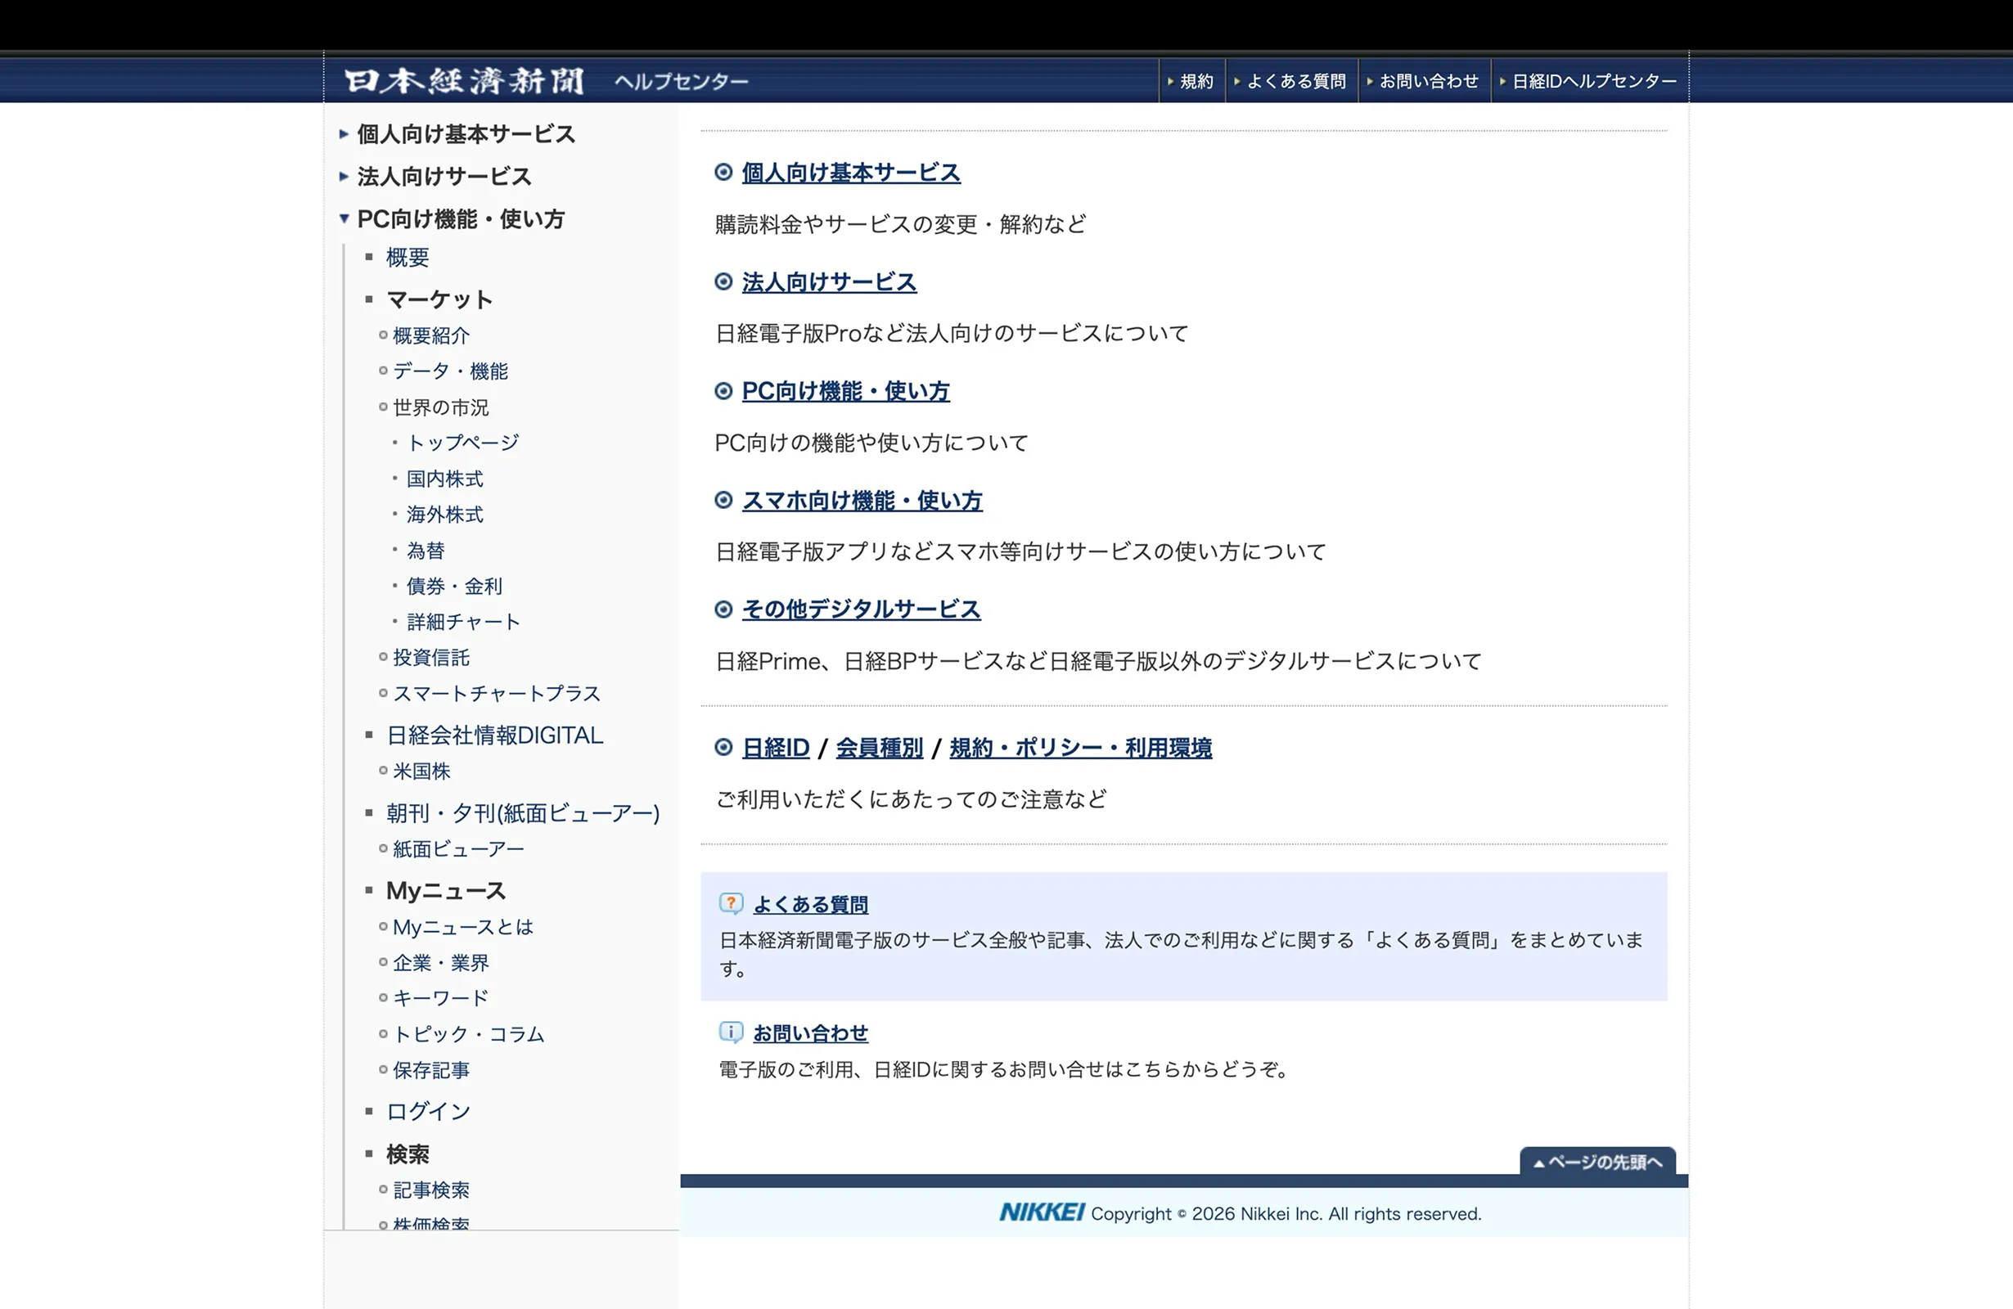Select 世界の市況 in the sidebar
Screen dimensions: 2013x1309
(441, 407)
